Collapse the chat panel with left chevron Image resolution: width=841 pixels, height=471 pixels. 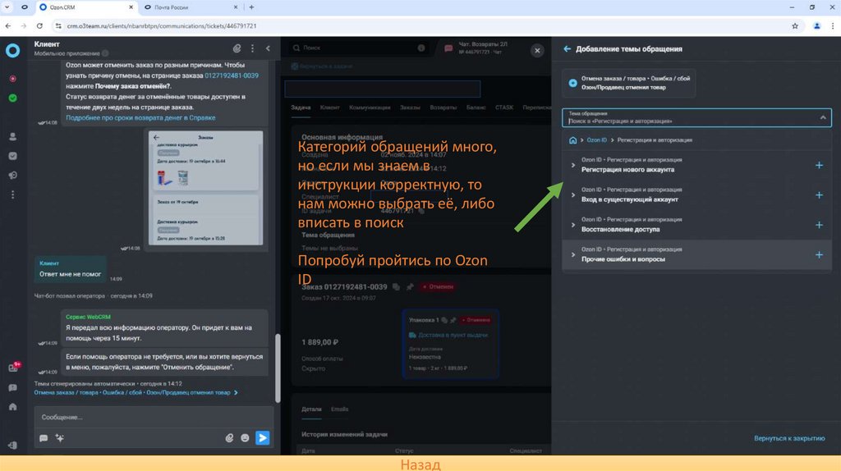(269, 48)
